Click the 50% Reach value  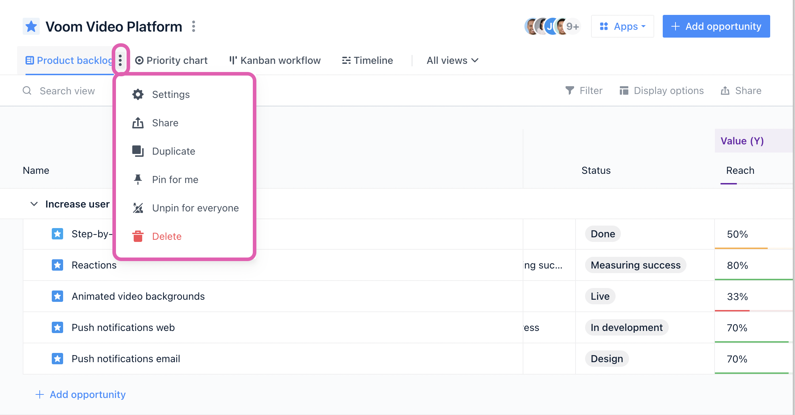click(737, 234)
